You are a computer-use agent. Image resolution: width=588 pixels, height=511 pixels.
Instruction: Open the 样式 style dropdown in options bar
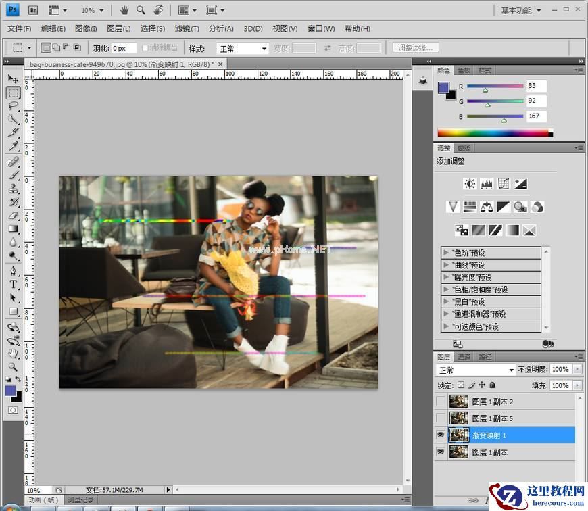pyautogui.click(x=242, y=49)
